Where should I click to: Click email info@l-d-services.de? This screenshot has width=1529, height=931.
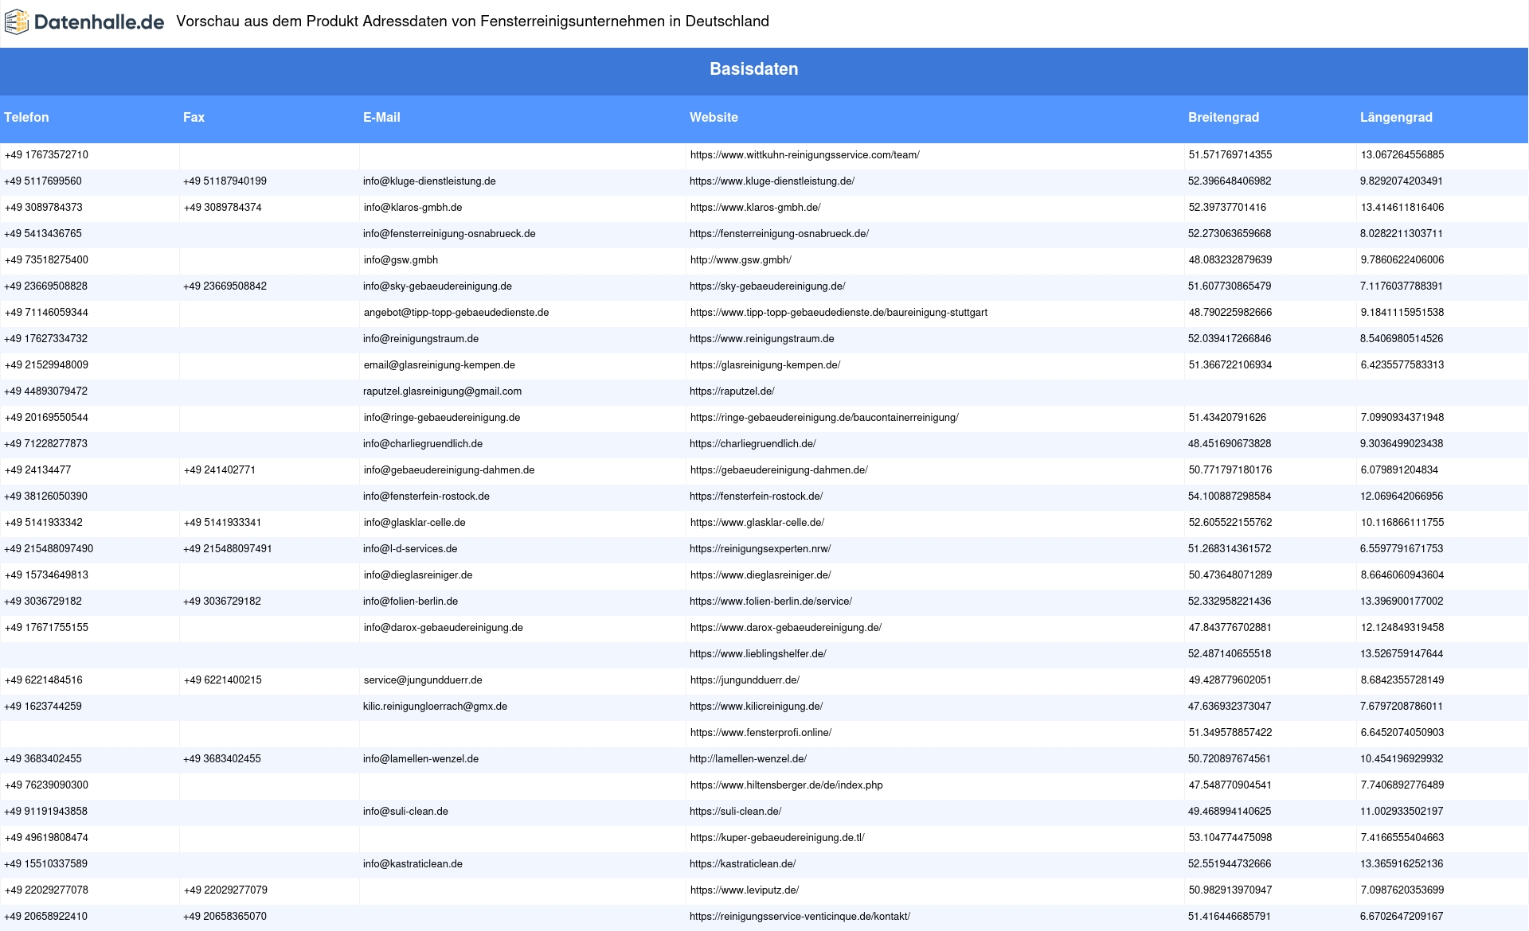[x=410, y=549]
